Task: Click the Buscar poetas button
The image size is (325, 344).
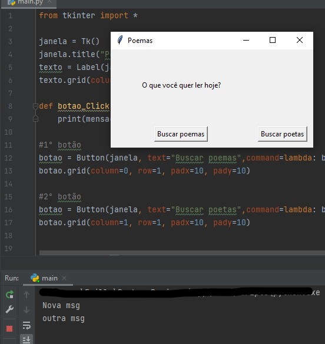Action: [x=282, y=134]
